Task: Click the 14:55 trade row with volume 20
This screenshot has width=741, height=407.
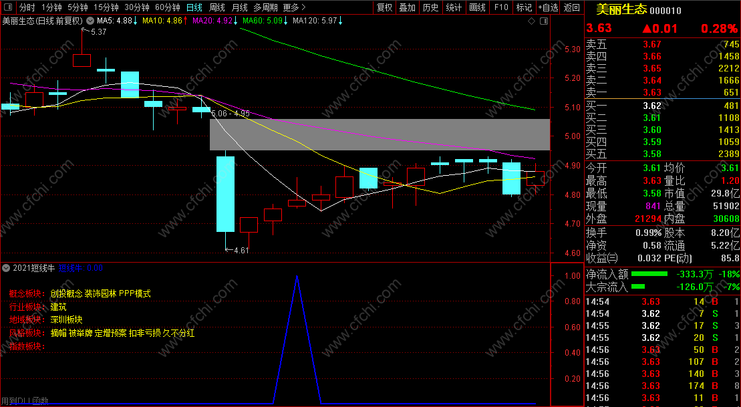Action: (x=663, y=337)
